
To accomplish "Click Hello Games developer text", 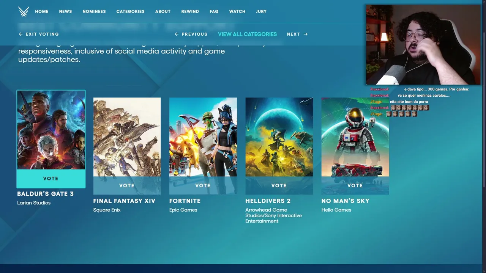I will coord(336,210).
